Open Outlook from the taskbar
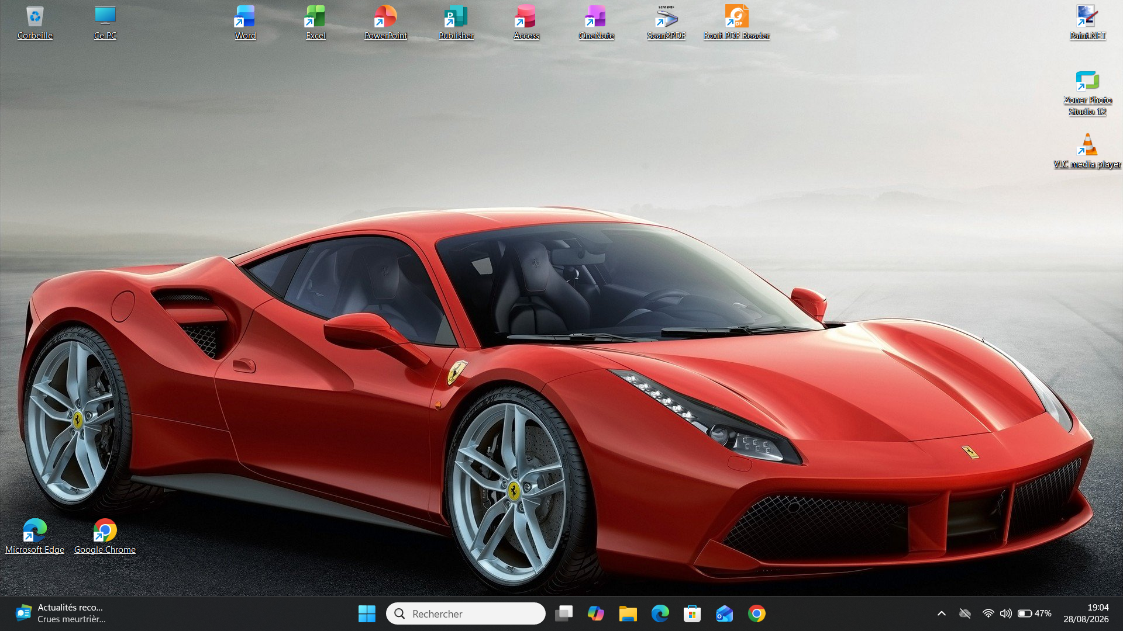Image resolution: width=1123 pixels, height=631 pixels. coord(725,613)
